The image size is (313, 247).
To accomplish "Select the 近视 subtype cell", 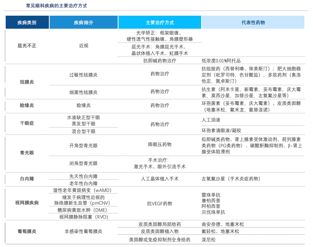I will click(83, 46).
